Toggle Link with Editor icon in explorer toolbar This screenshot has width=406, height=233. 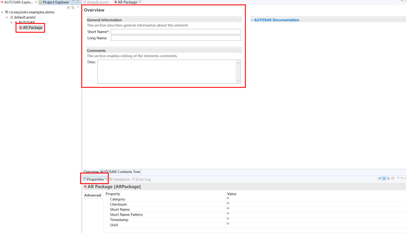73,8
